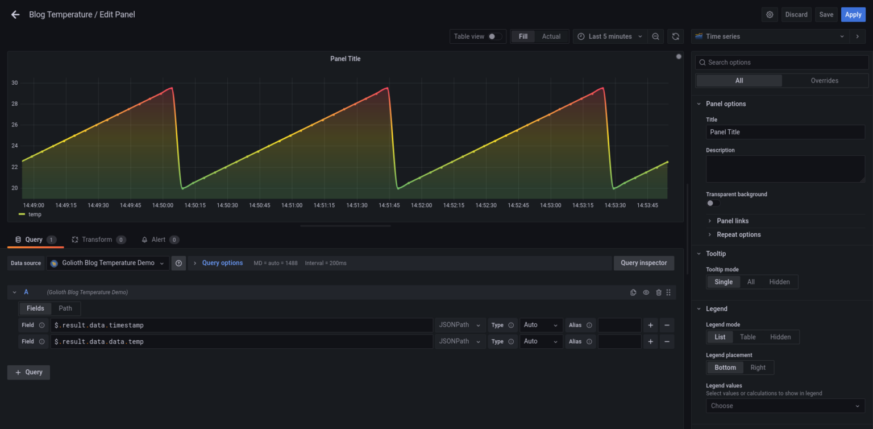Image resolution: width=873 pixels, height=429 pixels.
Task: Hide query A with the eye icon
Action: tap(646, 292)
